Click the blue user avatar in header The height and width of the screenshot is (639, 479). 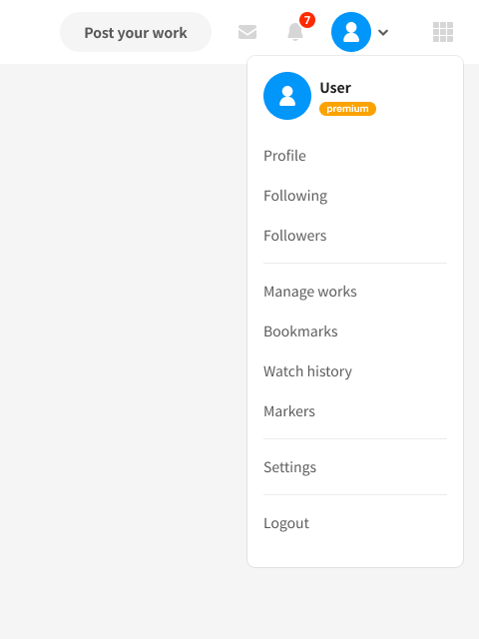[351, 32]
